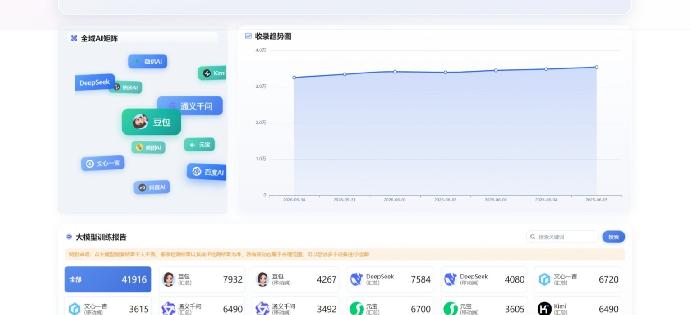Click the 大模型训练报告 header icon
The image size is (690, 315).
click(x=69, y=237)
